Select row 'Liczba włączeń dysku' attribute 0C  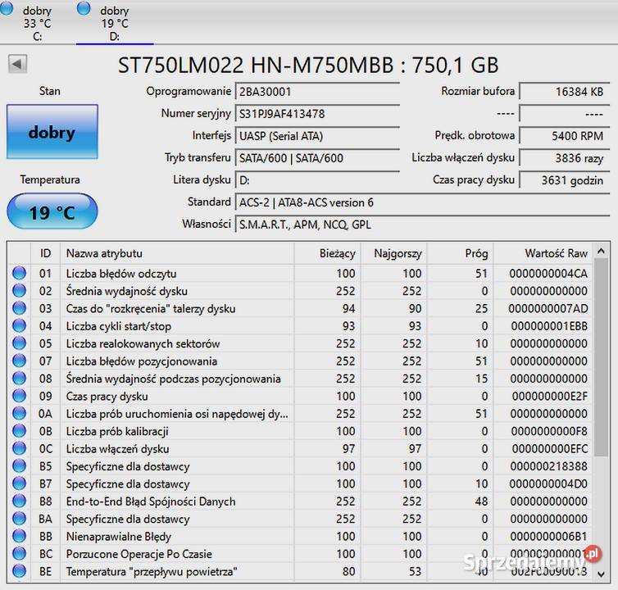[299, 448]
